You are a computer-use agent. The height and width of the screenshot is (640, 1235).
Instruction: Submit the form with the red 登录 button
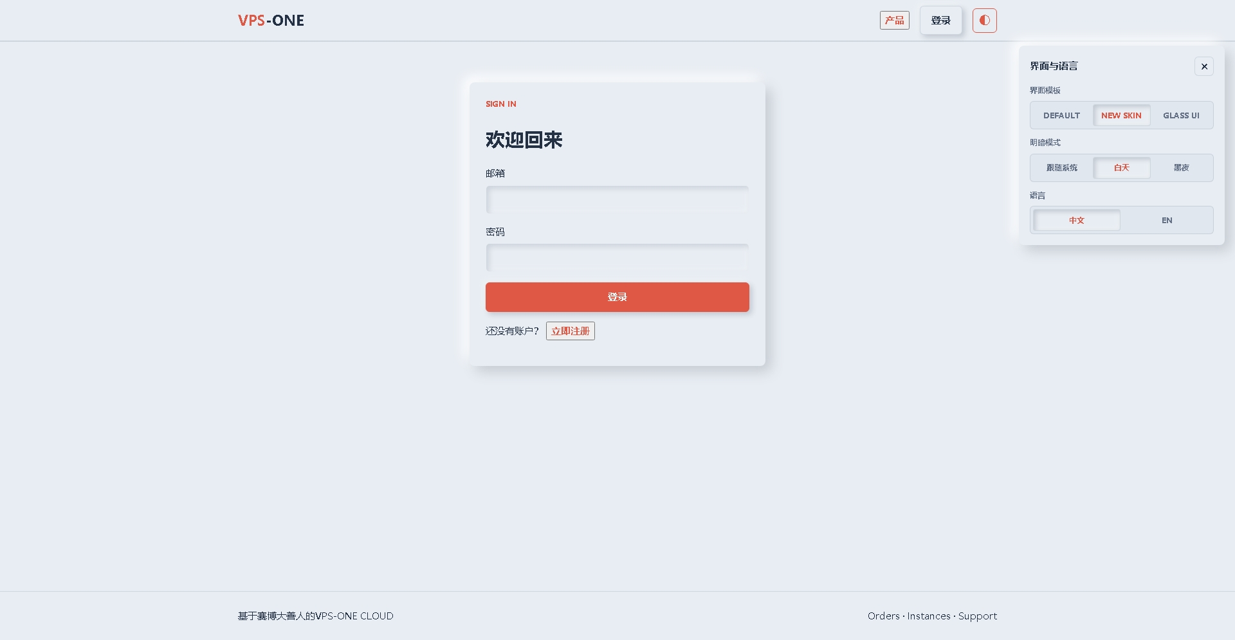coord(617,297)
